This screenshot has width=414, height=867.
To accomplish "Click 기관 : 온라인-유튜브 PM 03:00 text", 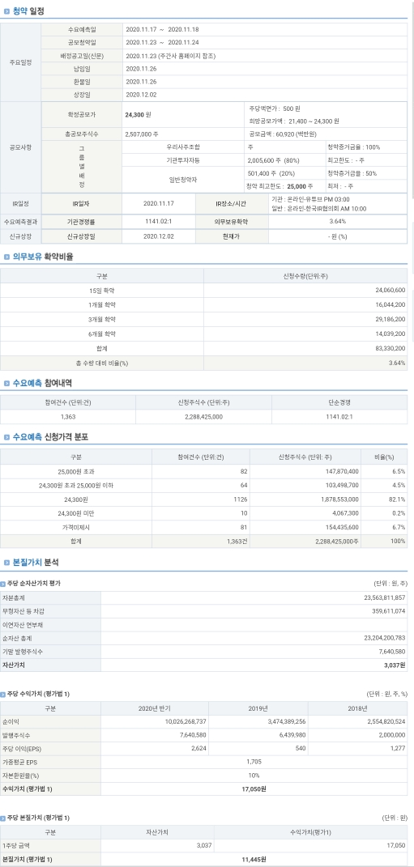I will 310,200.
